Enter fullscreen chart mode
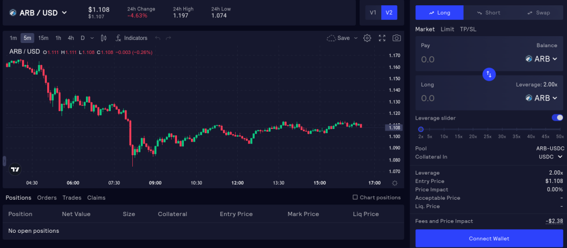Viewport: 567px width, 248px height. [x=382, y=38]
